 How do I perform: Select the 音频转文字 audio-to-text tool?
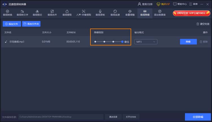click(22, 13)
